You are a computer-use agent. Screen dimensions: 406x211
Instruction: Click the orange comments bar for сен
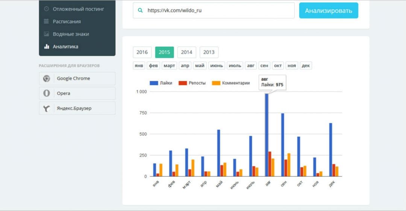(289, 165)
